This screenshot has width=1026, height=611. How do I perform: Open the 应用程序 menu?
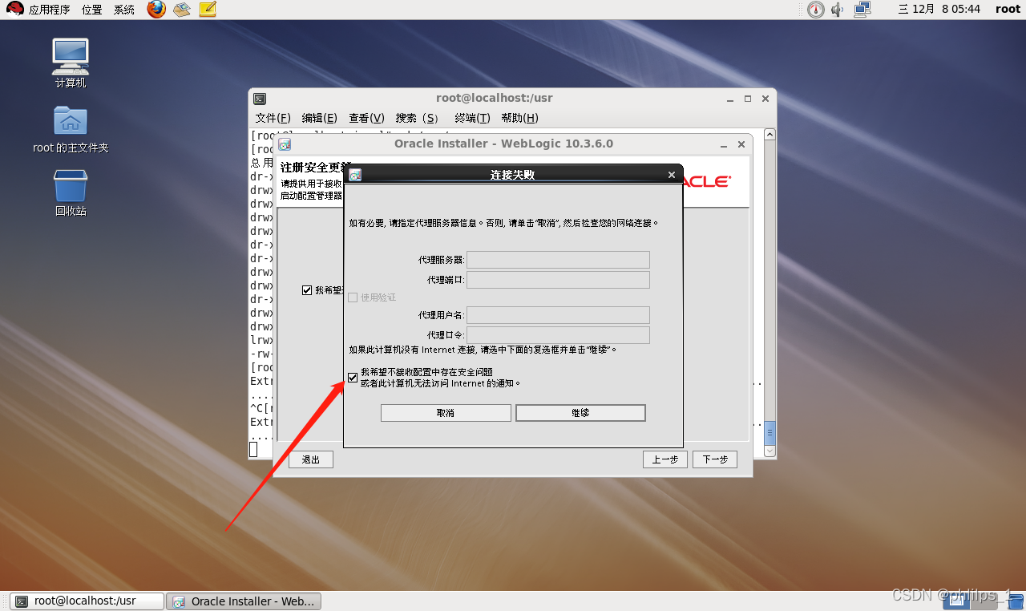49,10
